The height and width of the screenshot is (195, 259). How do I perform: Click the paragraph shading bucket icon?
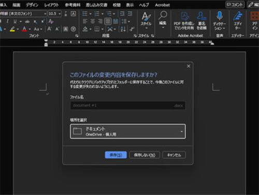click(x=85, y=29)
